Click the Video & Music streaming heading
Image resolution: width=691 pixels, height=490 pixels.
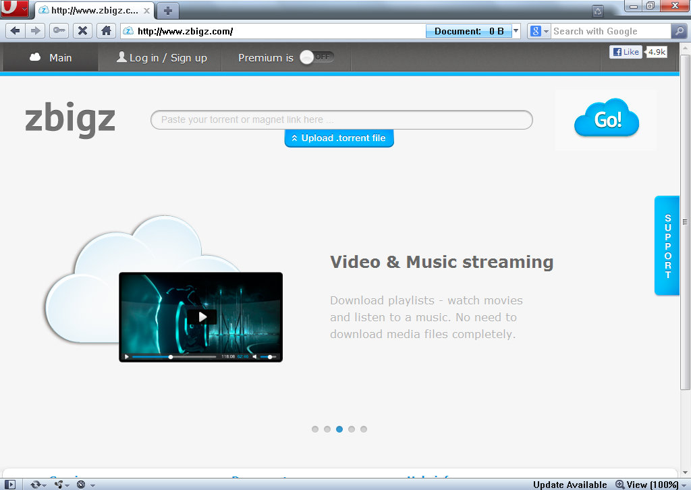(x=441, y=262)
